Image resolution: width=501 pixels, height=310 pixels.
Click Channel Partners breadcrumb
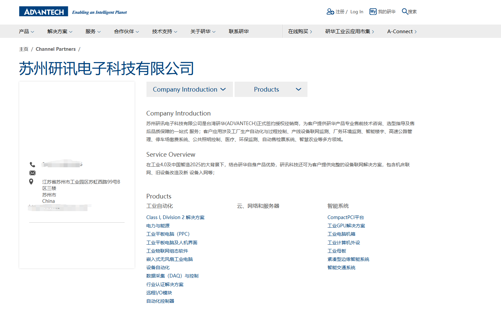pos(56,49)
